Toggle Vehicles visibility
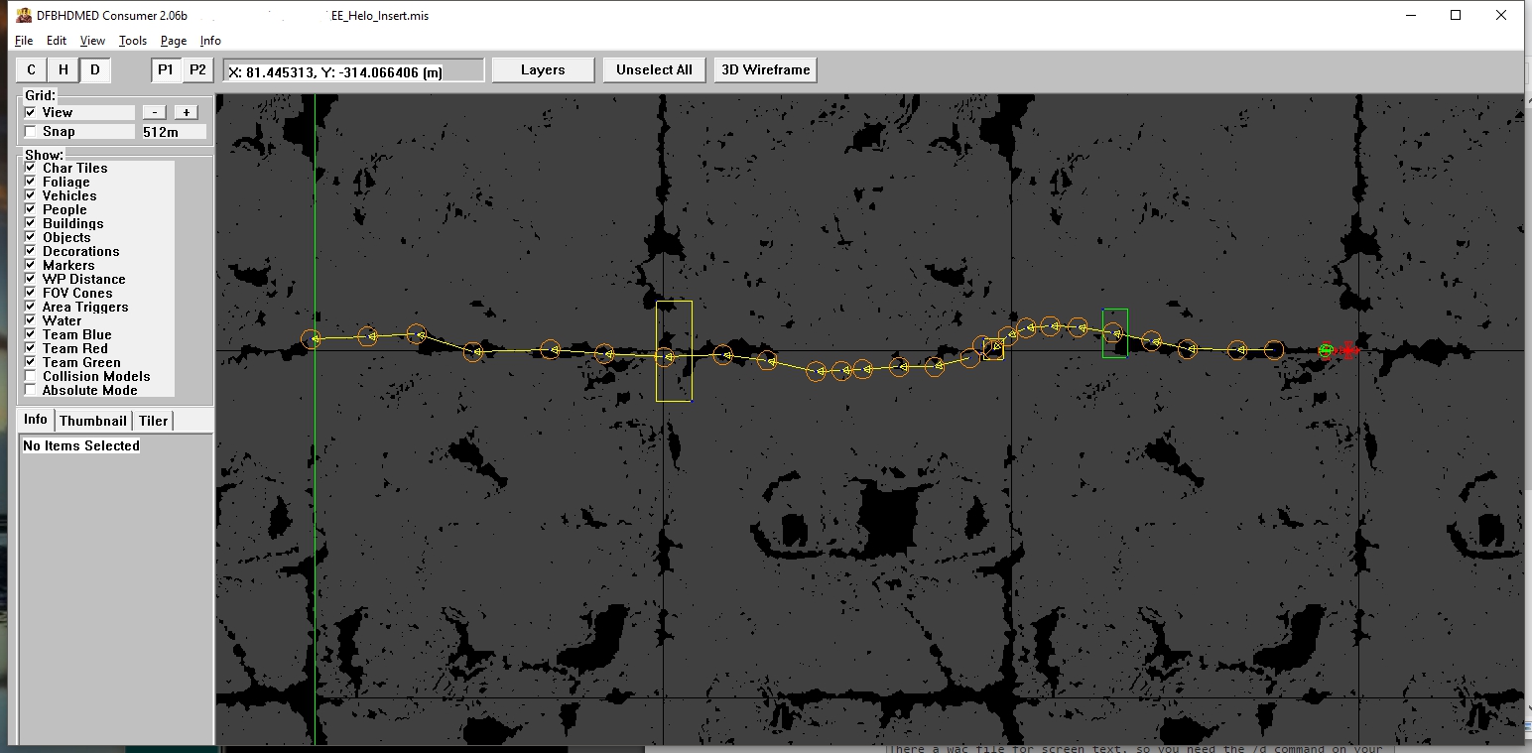The width and height of the screenshot is (1532, 753). tap(30, 195)
